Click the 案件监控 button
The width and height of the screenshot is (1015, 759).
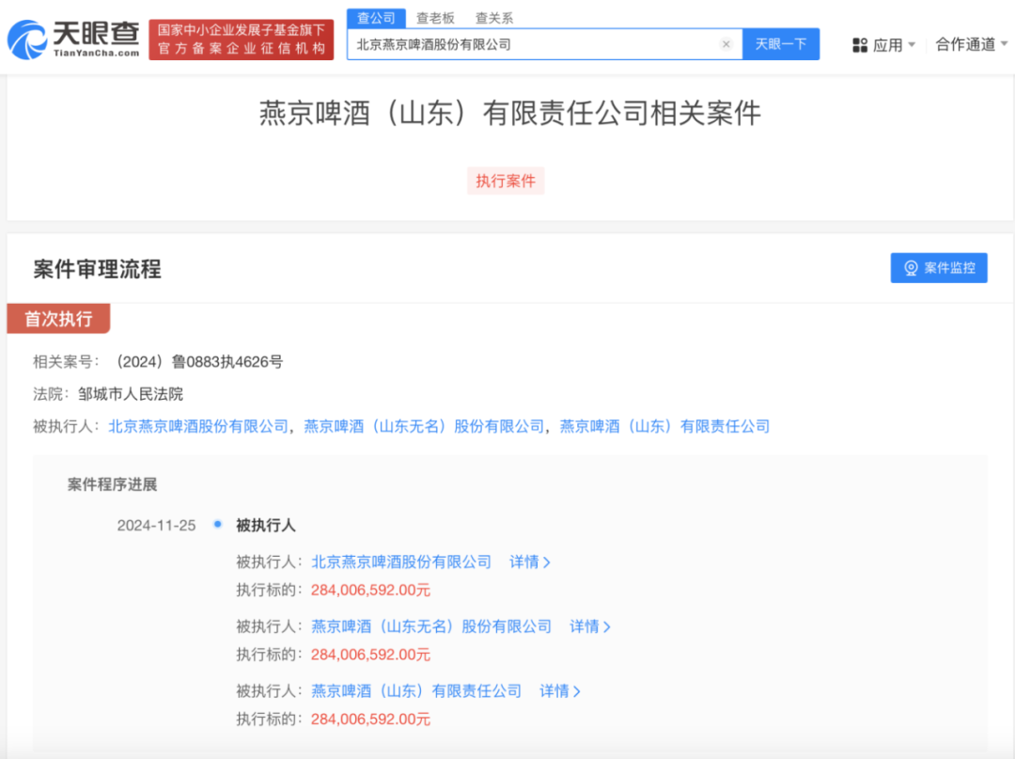click(x=938, y=268)
